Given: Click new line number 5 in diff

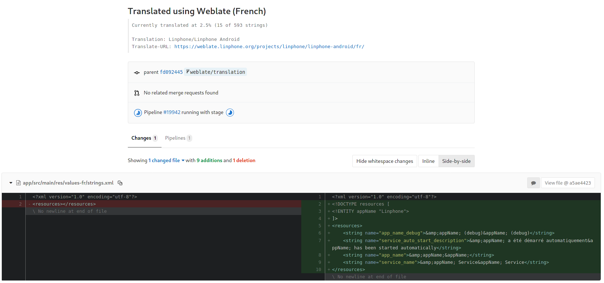Looking at the screenshot, I should (x=320, y=226).
